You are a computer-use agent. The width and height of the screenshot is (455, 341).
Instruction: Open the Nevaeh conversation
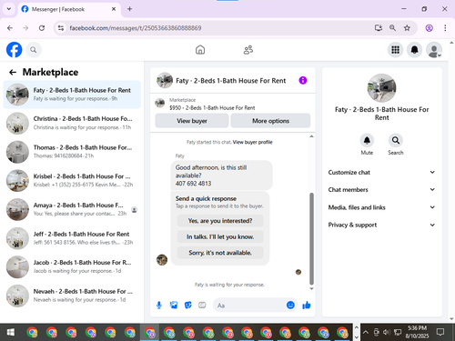[x=72, y=296]
